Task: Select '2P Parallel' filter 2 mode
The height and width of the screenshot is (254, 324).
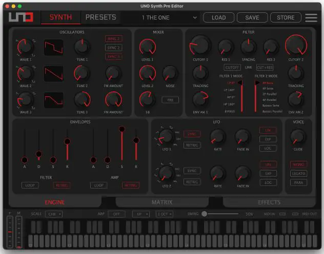Action: (x=270, y=94)
